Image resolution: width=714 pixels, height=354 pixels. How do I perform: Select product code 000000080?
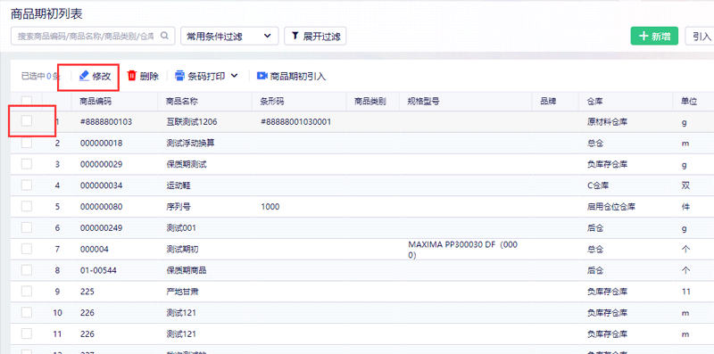click(x=101, y=207)
